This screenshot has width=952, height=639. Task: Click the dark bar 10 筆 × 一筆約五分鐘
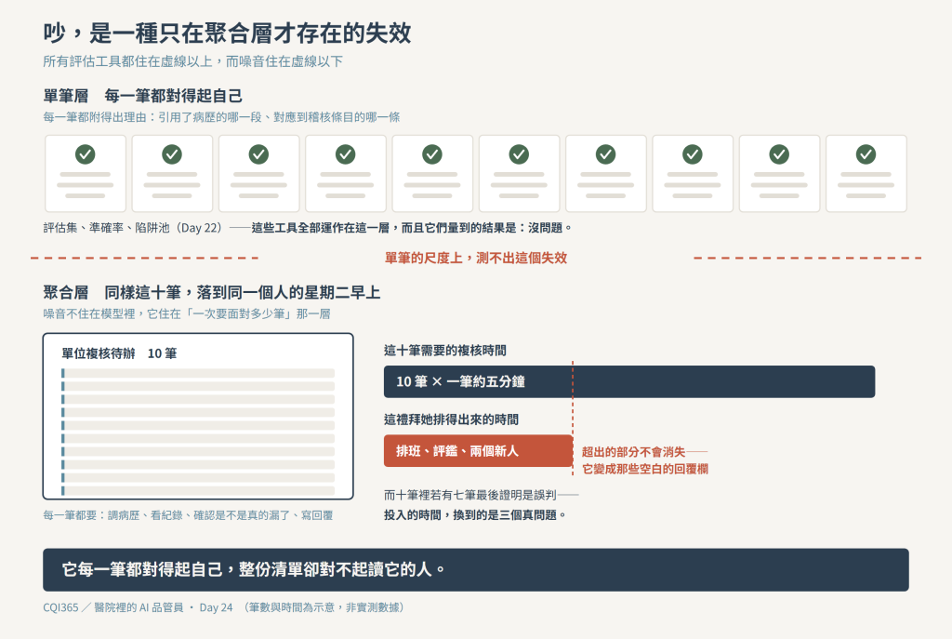[629, 381]
